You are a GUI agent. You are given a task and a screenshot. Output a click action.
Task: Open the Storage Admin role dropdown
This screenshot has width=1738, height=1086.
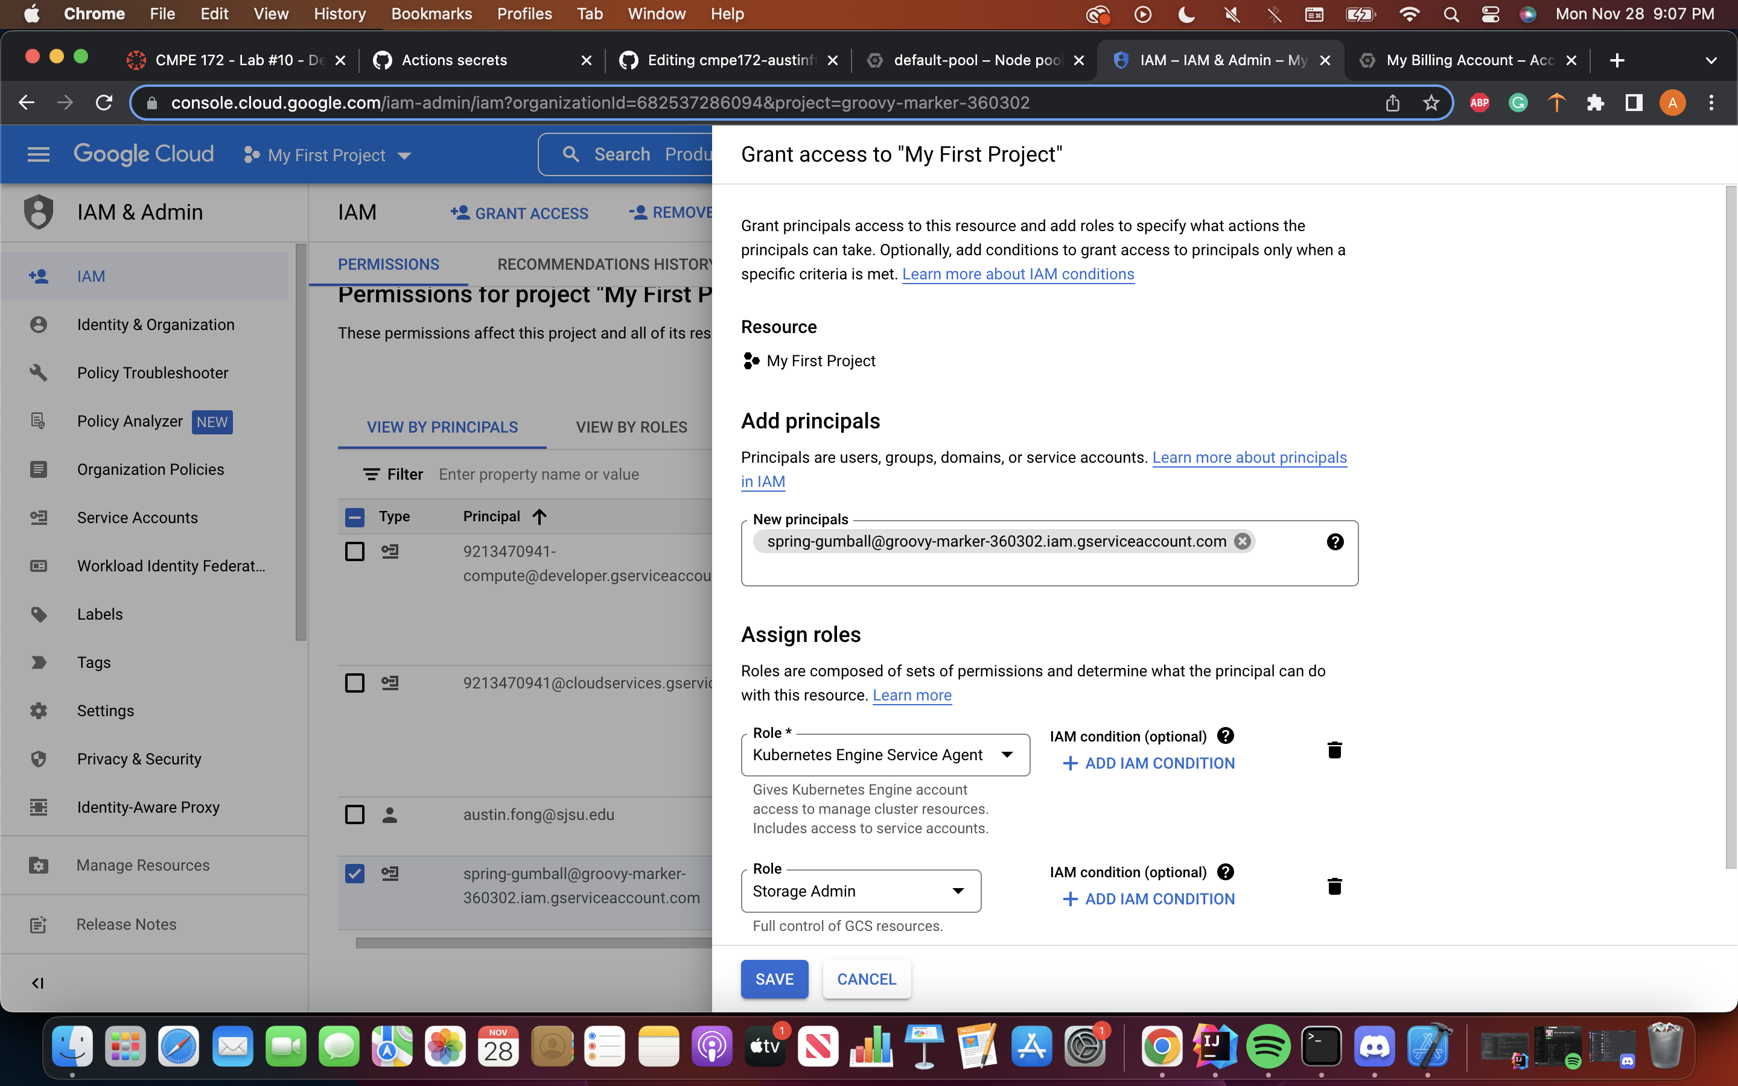(861, 891)
